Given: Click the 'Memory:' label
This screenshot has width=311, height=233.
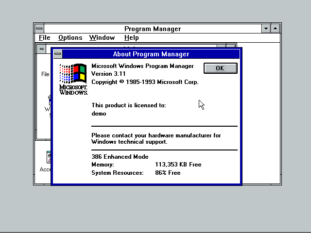Looking at the screenshot, I should coord(103,165).
